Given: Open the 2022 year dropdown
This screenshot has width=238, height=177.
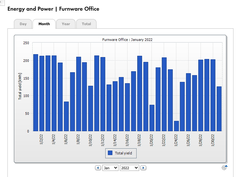Looking at the screenshot, I should pos(129,168).
